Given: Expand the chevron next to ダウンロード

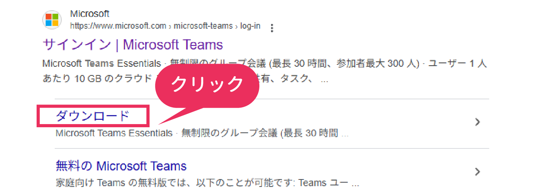Looking at the screenshot, I should (477, 122).
